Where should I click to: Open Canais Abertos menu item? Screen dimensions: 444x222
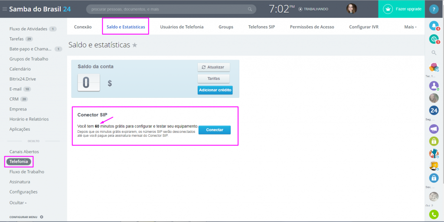pyautogui.click(x=24, y=151)
